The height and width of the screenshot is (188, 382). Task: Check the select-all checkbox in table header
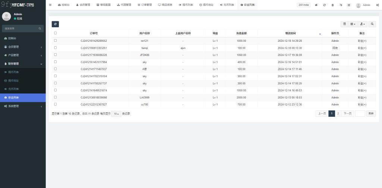tap(56, 33)
